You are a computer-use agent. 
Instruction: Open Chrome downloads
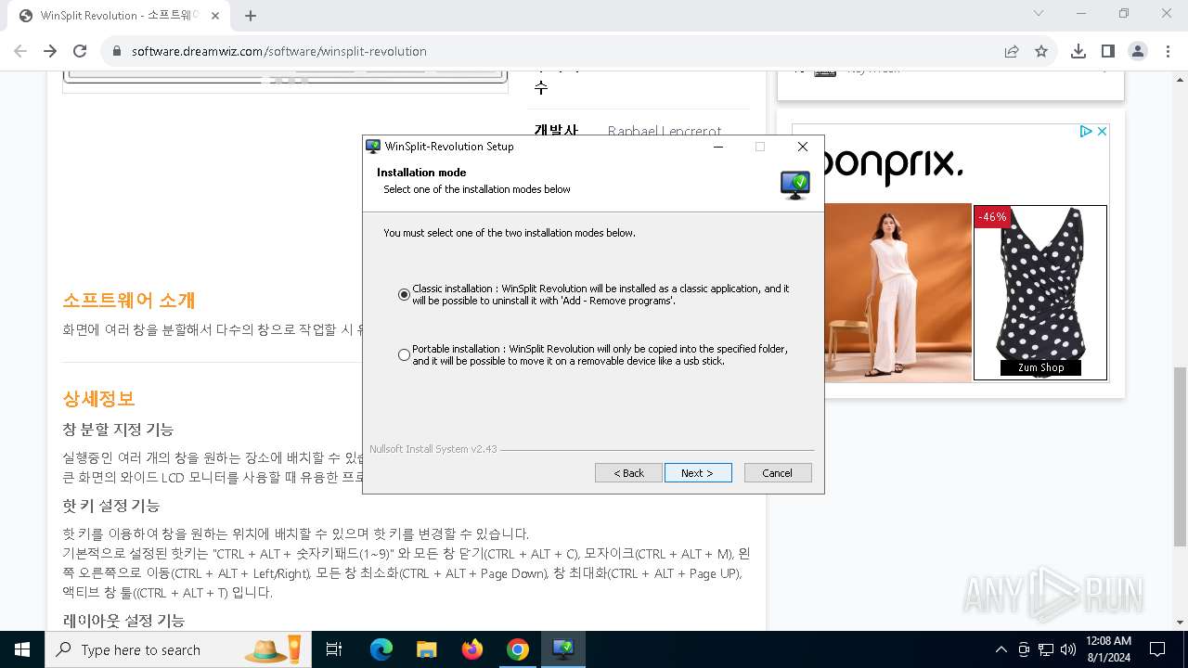pyautogui.click(x=1078, y=51)
